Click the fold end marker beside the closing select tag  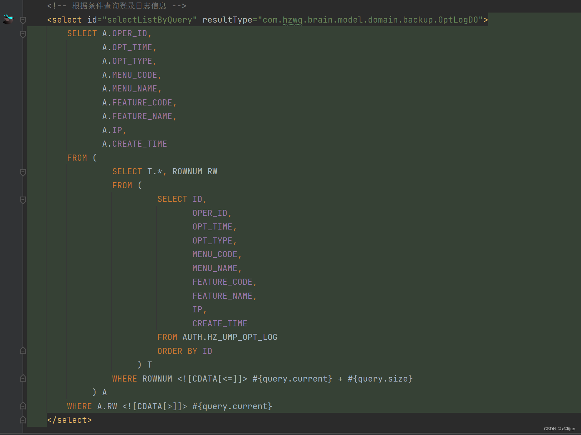(23, 420)
